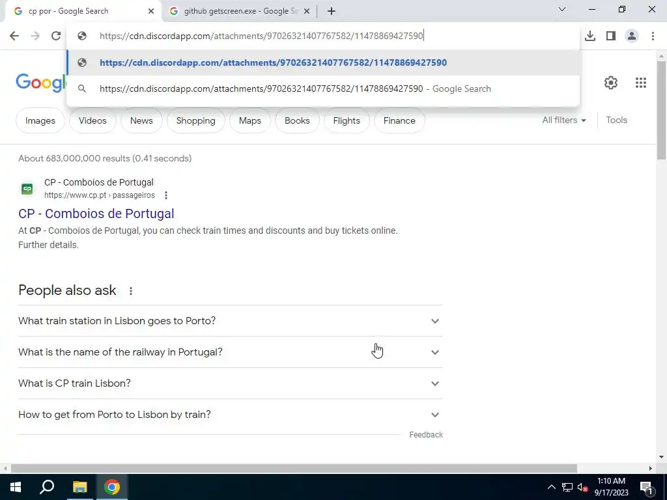Screen dimensions: 667x500
Task: Expand 'What is CP train Lisbon?'
Action: click(230, 383)
